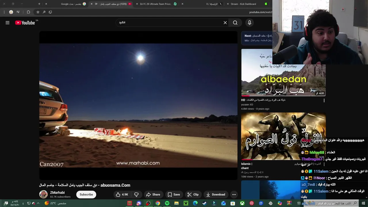This screenshot has width=368, height=207.
Task: Open the yazøøn XD channel name
Action: coord(247,105)
